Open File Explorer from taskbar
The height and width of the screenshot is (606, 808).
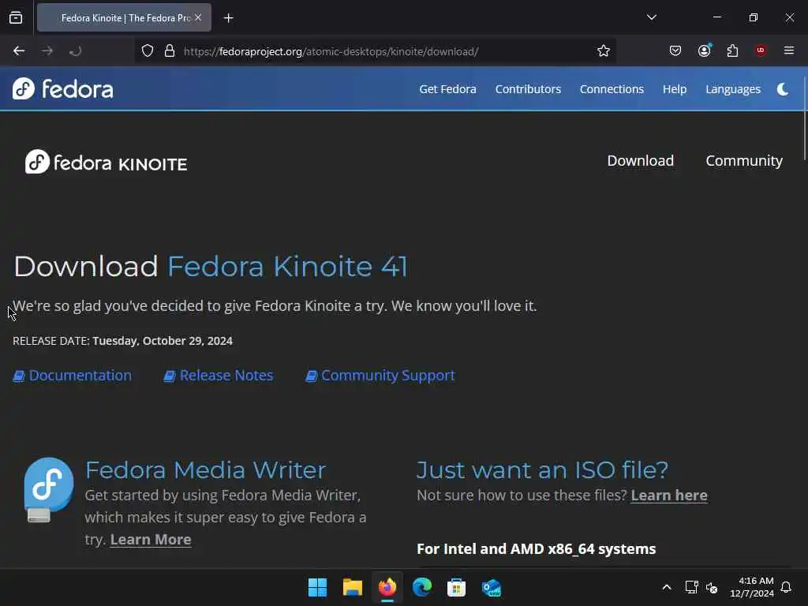pos(353,587)
